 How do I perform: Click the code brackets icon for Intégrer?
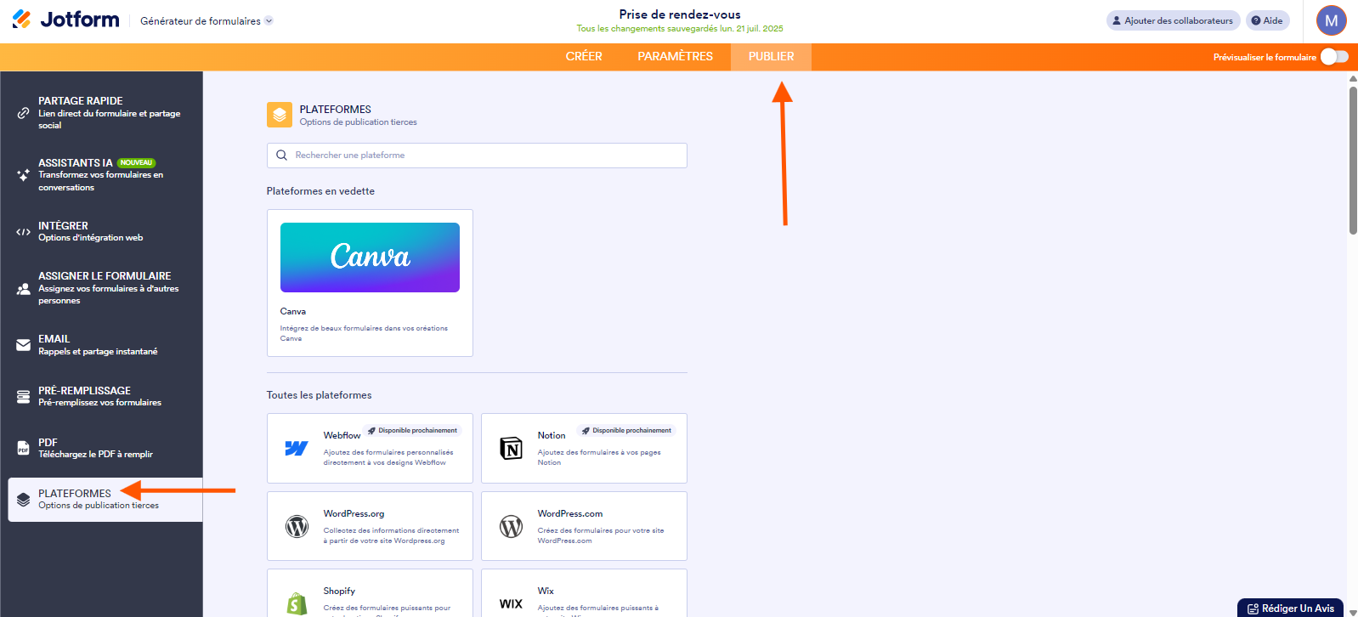click(x=24, y=231)
